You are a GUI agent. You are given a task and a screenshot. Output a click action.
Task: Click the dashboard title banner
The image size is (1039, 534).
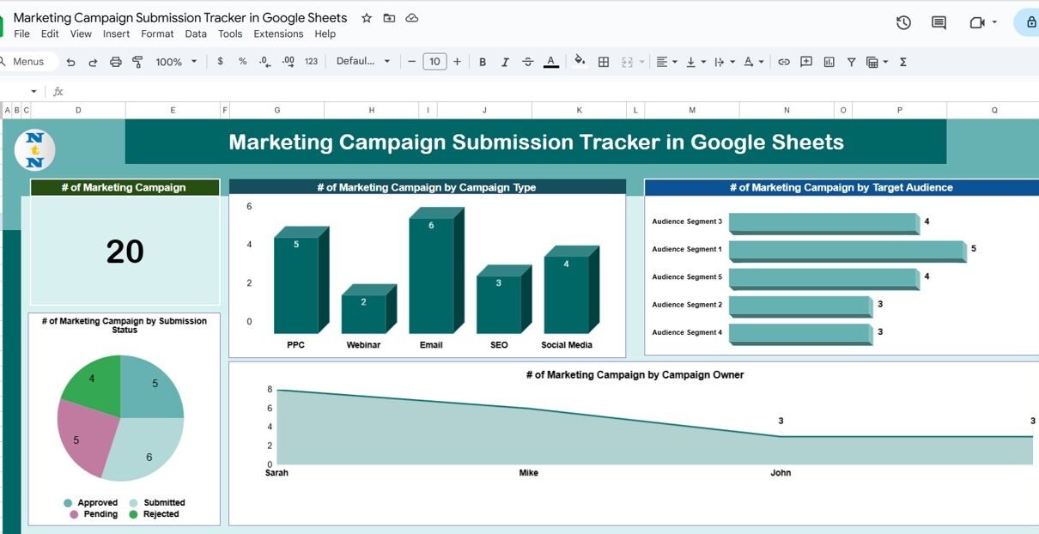tap(536, 142)
